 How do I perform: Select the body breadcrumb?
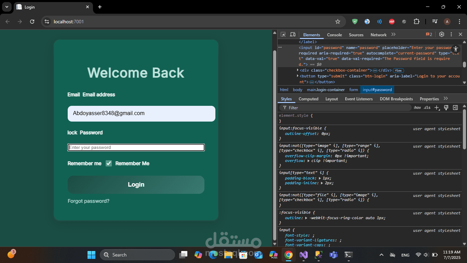coord(297,90)
